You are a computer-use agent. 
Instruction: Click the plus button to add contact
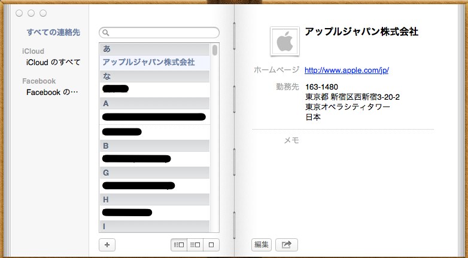point(107,245)
